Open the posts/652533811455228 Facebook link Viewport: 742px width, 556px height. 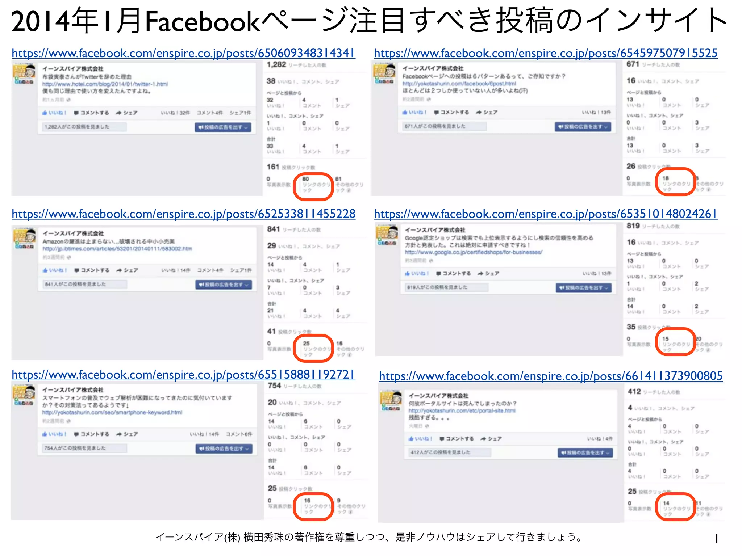pos(183,214)
